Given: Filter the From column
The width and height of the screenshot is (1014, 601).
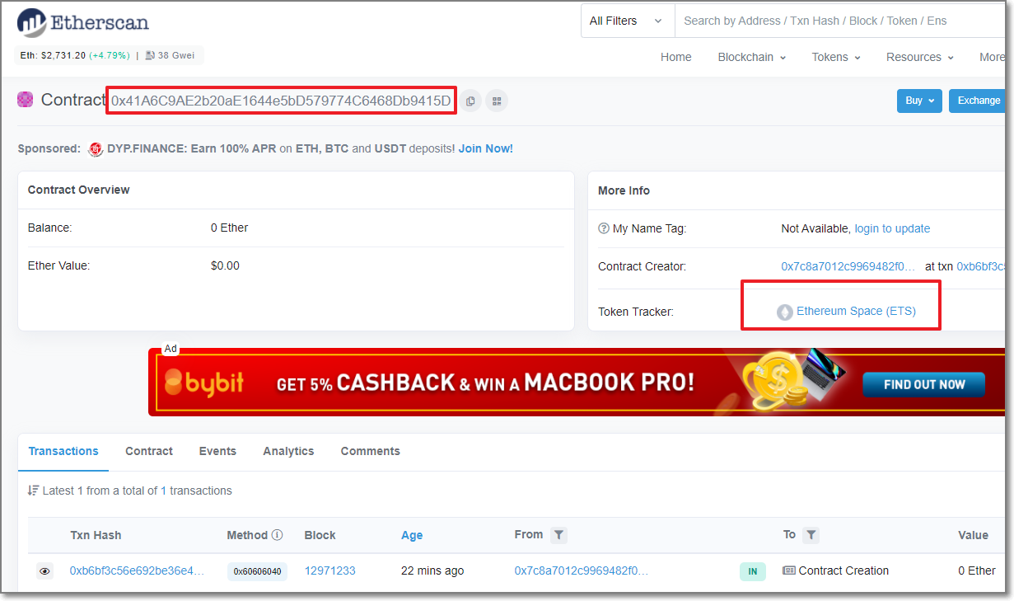Looking at the screenshot, I should click(559, 535).
